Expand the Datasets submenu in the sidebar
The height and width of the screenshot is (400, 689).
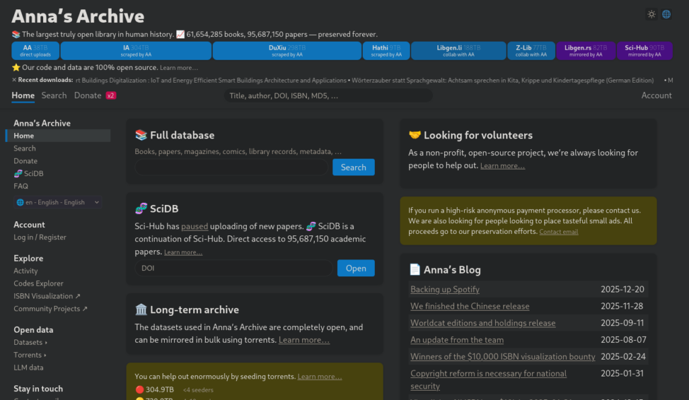point(30,342)
